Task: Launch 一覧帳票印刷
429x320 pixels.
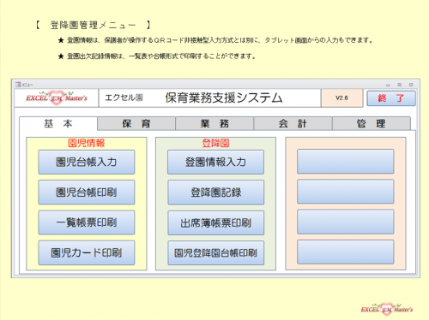Action: click(x=87, y=222)
